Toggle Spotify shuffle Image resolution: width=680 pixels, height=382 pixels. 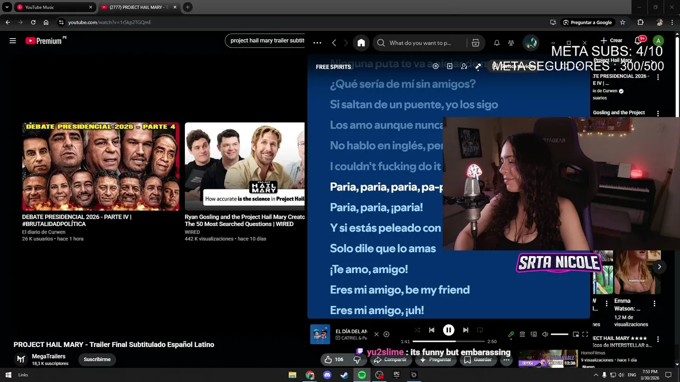point(417,330)
